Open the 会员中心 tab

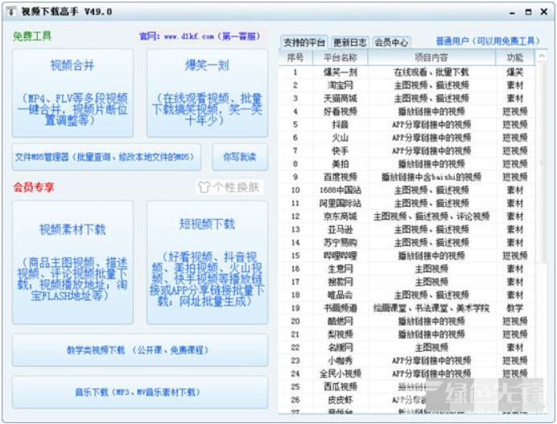[392, 42]
